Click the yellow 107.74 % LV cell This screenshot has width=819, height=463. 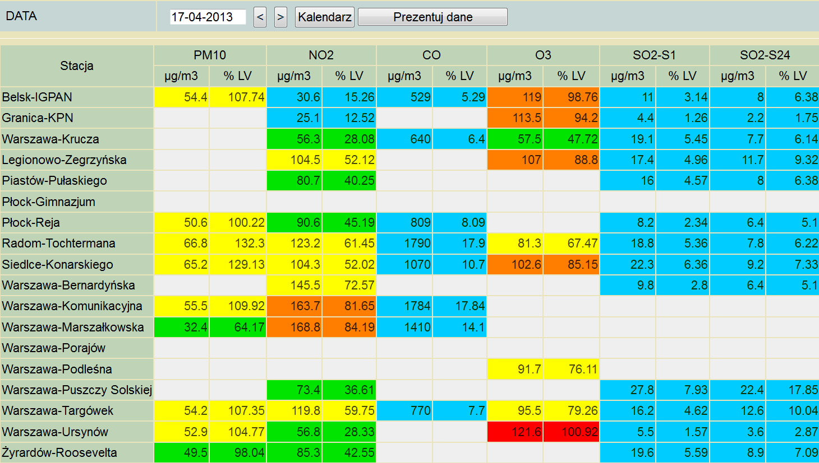coord(238,97)
